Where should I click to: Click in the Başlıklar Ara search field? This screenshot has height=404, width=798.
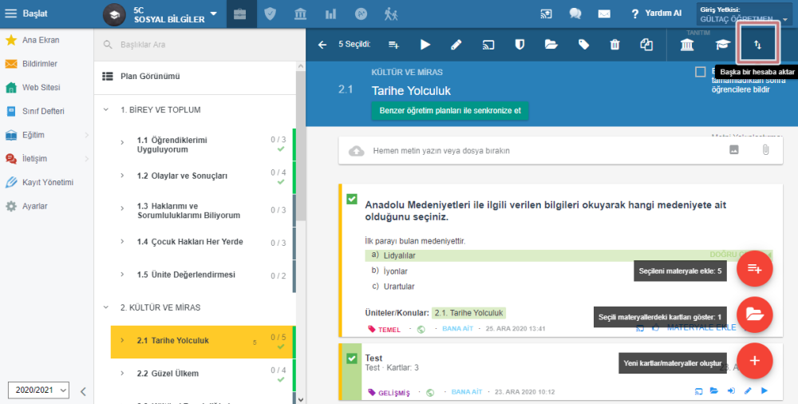pyautogui.click(x=199, y=45)
